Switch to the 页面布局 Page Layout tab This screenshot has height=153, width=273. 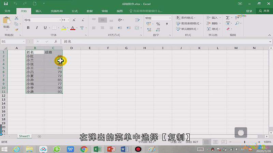coord(57,11)
